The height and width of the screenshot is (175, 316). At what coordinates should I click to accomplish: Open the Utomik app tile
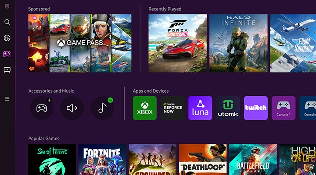(x=228, y=108)
